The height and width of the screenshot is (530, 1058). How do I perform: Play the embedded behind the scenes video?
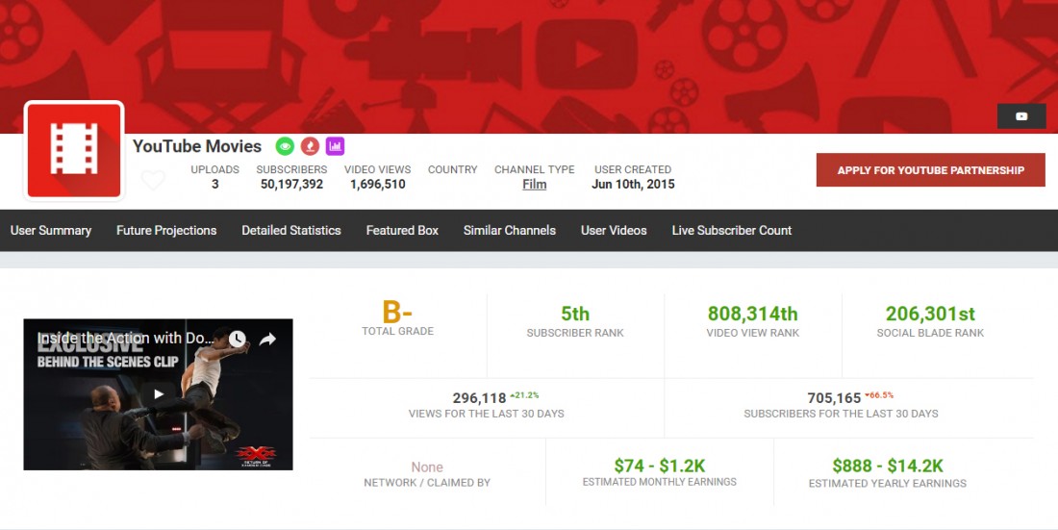[x=159, y=394]
